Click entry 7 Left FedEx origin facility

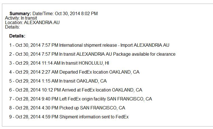(81, 99)
